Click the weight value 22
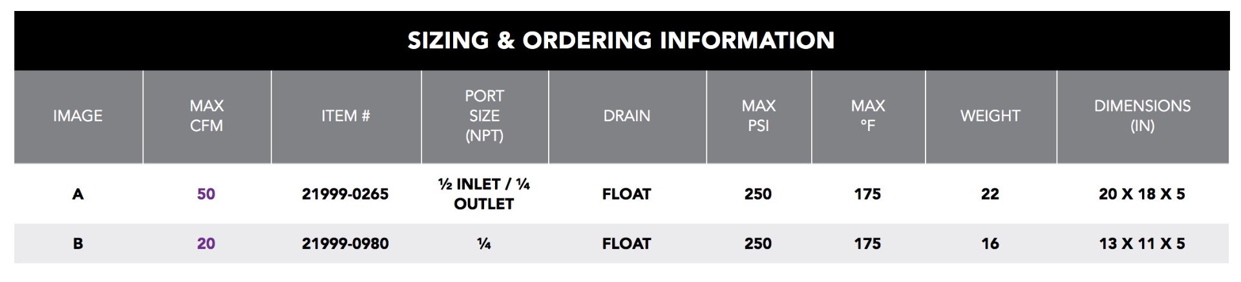 (990, 194)
